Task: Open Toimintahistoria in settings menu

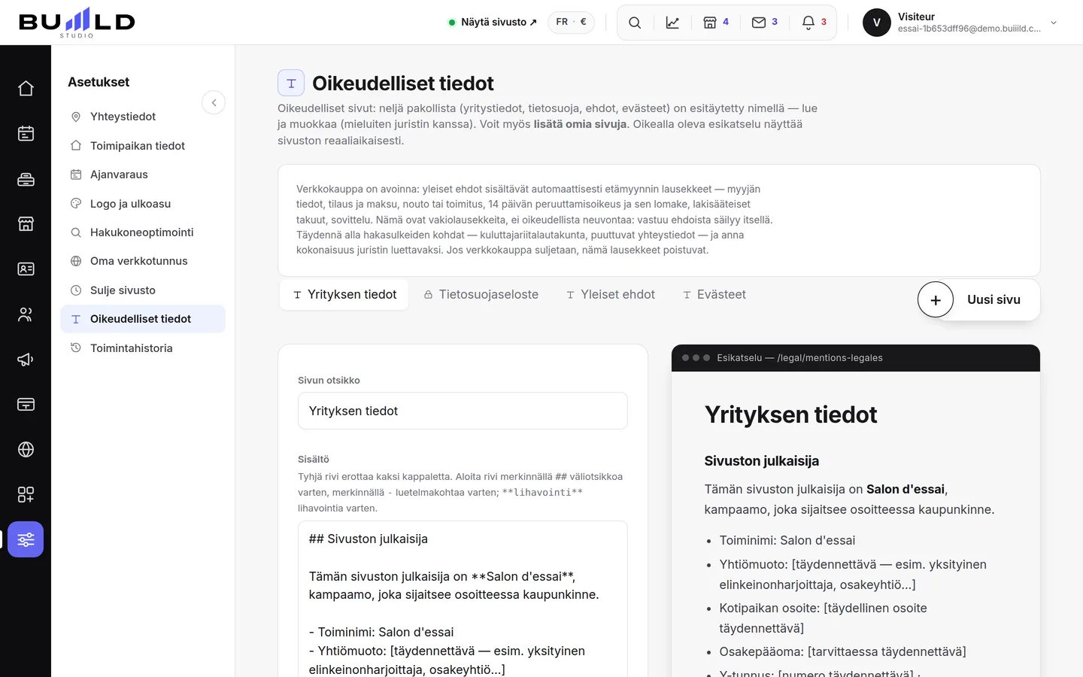Action: 143,348
